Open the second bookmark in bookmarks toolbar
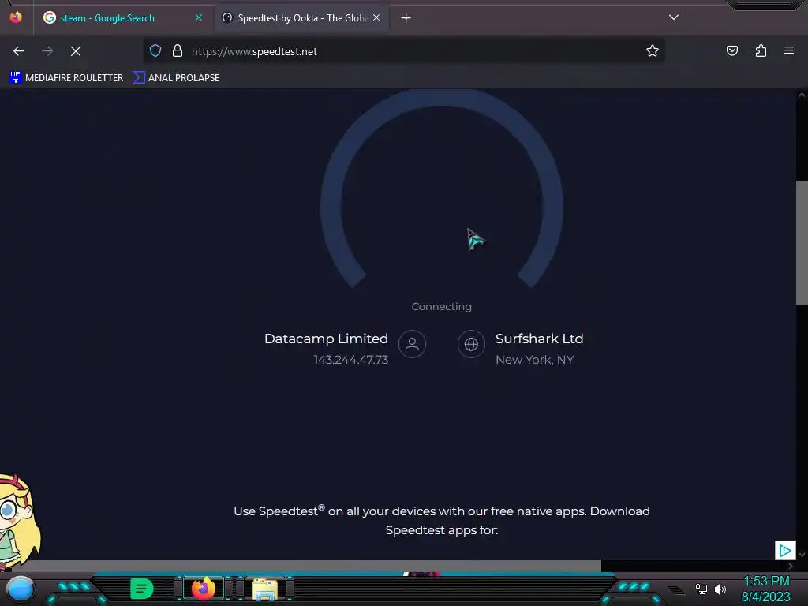The height and width of the screenshot is (606, 808). tap(177, 78)
